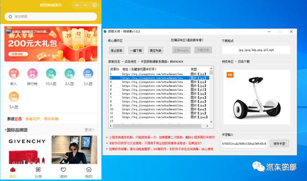Click the 一键下载 button
Viewport: 307px width, 181px height.
pos(136,50)
